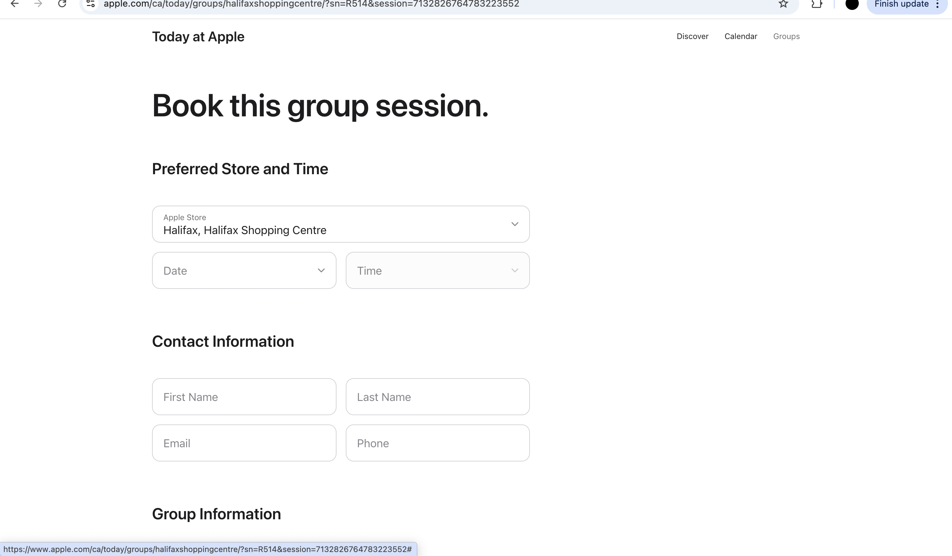Viewport: 952px width, 556px height.
Task: Click the Today at Apple link
Action: click(198, 37)
